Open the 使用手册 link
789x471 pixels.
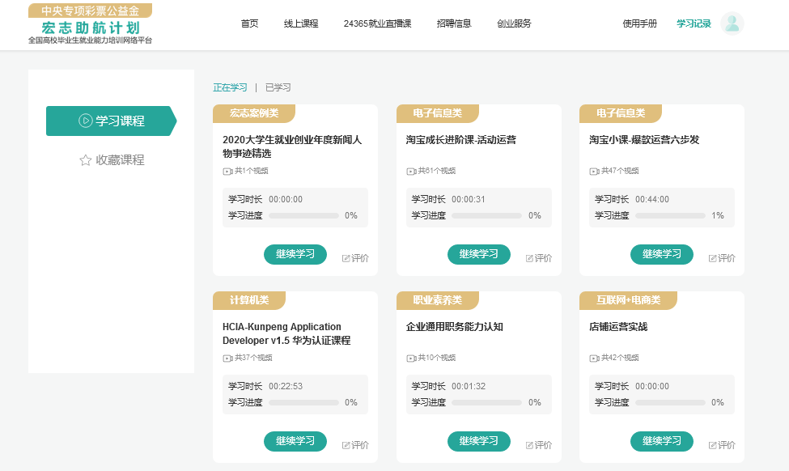pyautogui.click(x=639, y=23)
